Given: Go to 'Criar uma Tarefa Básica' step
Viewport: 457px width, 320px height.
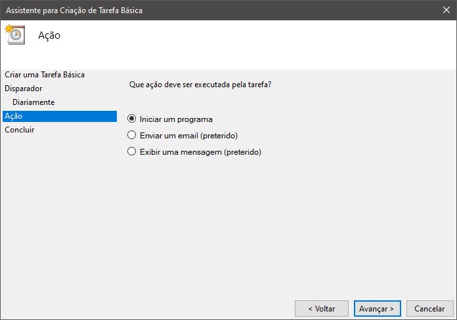Looking at the screenshot, I should click(x=45, y=75).
